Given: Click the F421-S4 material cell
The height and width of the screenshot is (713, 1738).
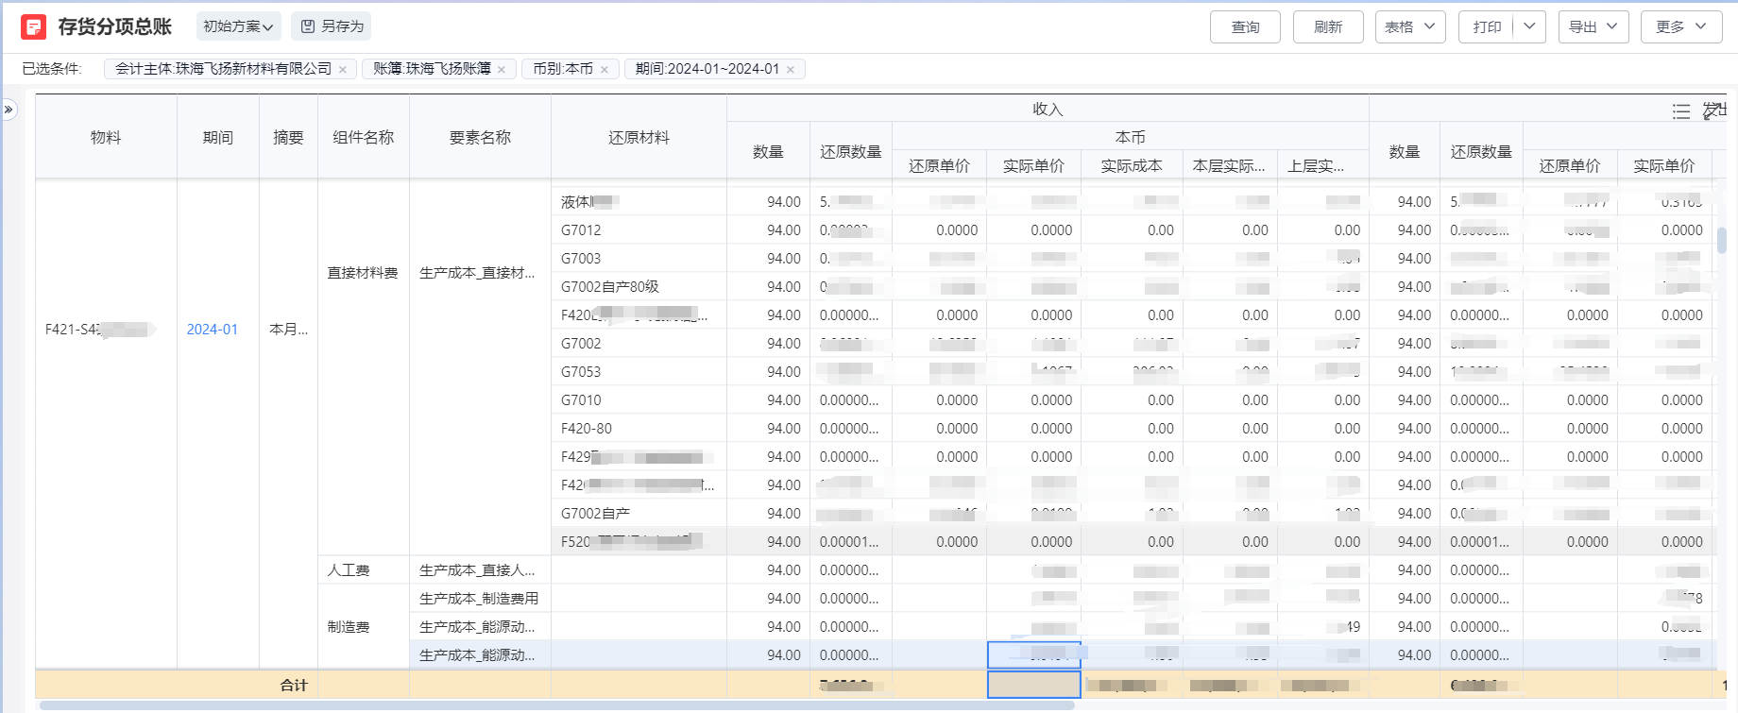Looking at the screenshot, I should coord(106,330).
